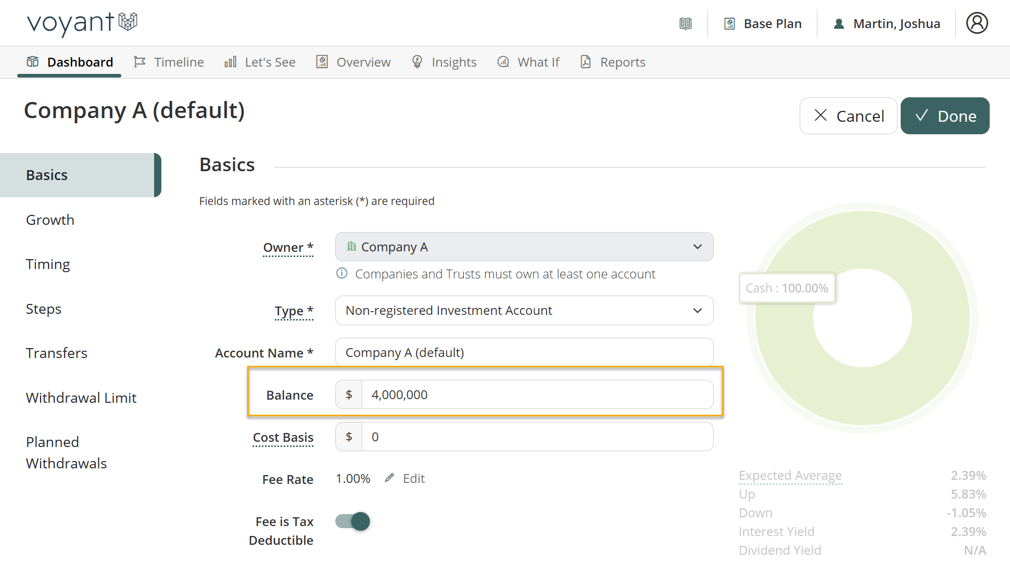Click the What If icon
Screen dimensions: 1010x562
[503, 62]
